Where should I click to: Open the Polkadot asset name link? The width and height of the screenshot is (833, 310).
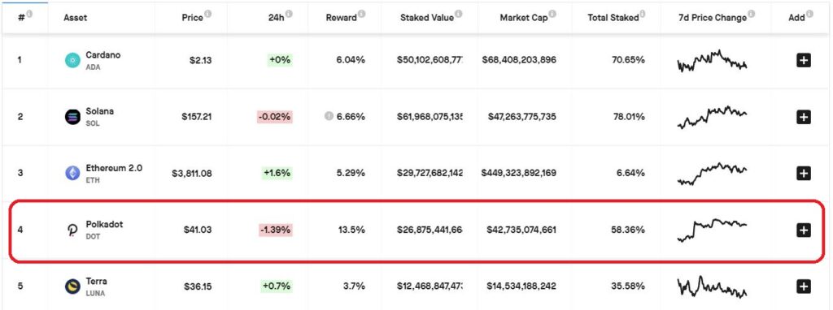click(104, 225)
